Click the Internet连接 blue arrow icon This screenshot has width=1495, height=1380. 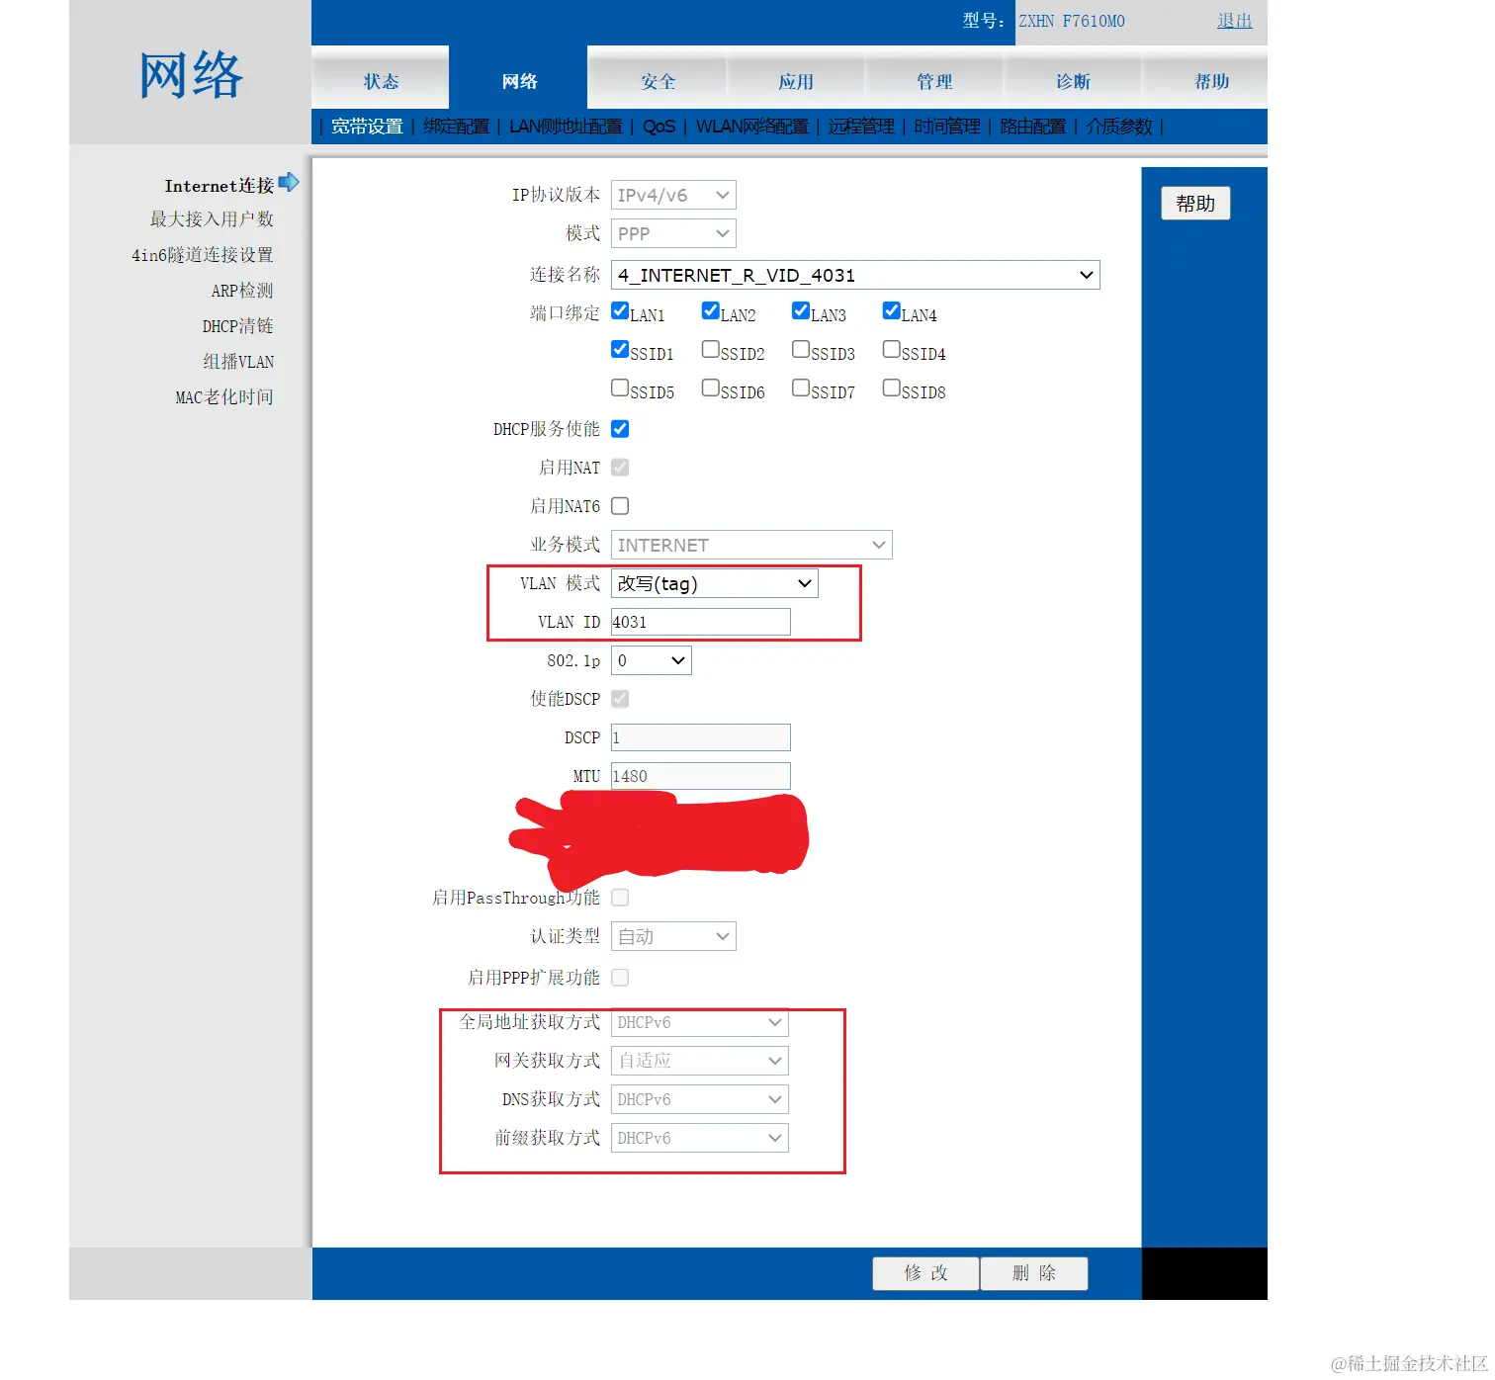click(x=289, y=183)
